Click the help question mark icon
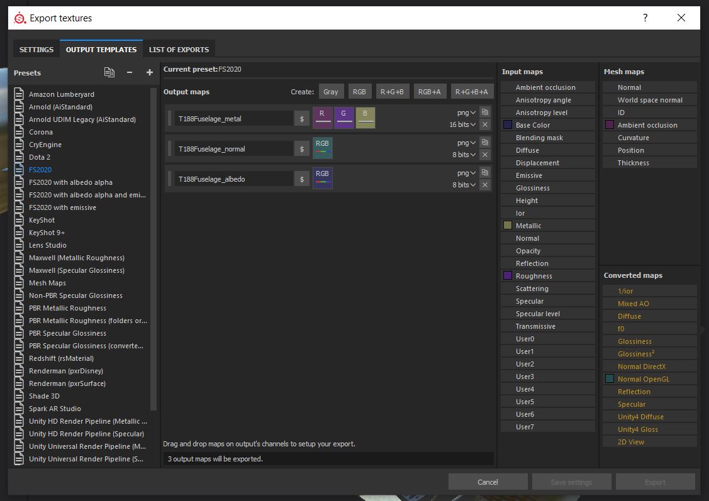Image resolution: width=709 pixels, height=501 pixels. click(645, 18)
